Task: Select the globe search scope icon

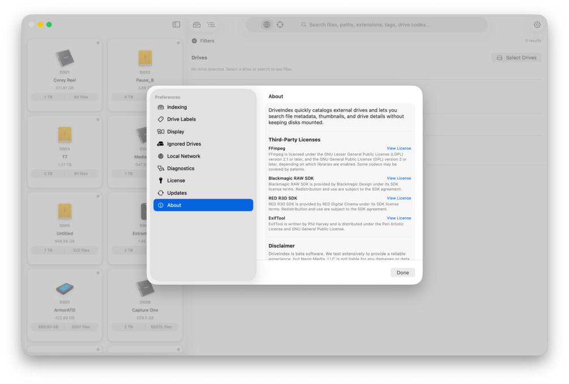Action: pos(267,25)
